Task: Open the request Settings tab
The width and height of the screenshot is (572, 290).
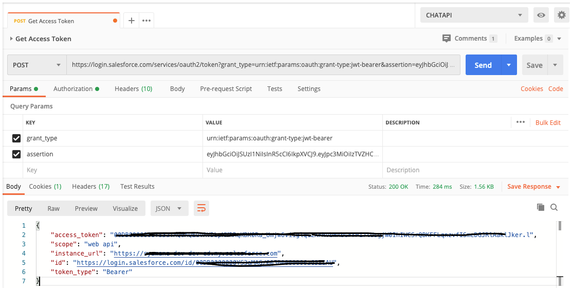Action: coord(309,88)
